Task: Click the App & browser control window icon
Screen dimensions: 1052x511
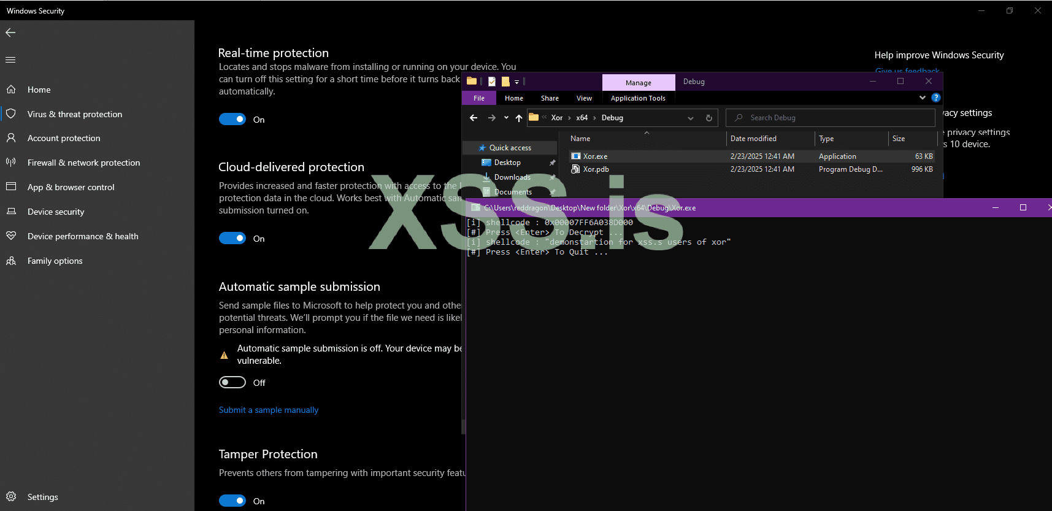Action: [x=11, y=186]
